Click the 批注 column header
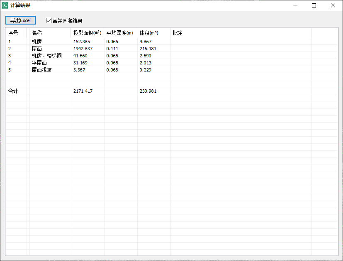Viewport: 343px width, 261px height. click(178, 33)
